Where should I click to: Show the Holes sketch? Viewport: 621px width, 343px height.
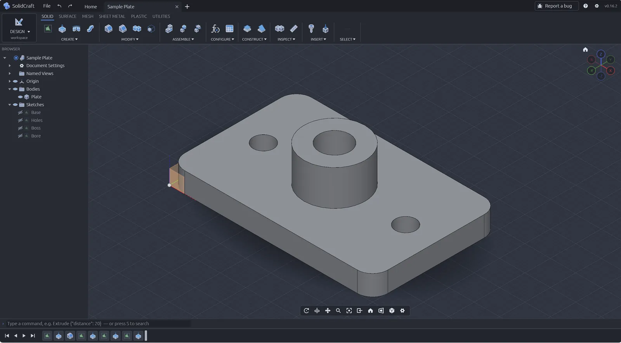(x=20, y=120)
